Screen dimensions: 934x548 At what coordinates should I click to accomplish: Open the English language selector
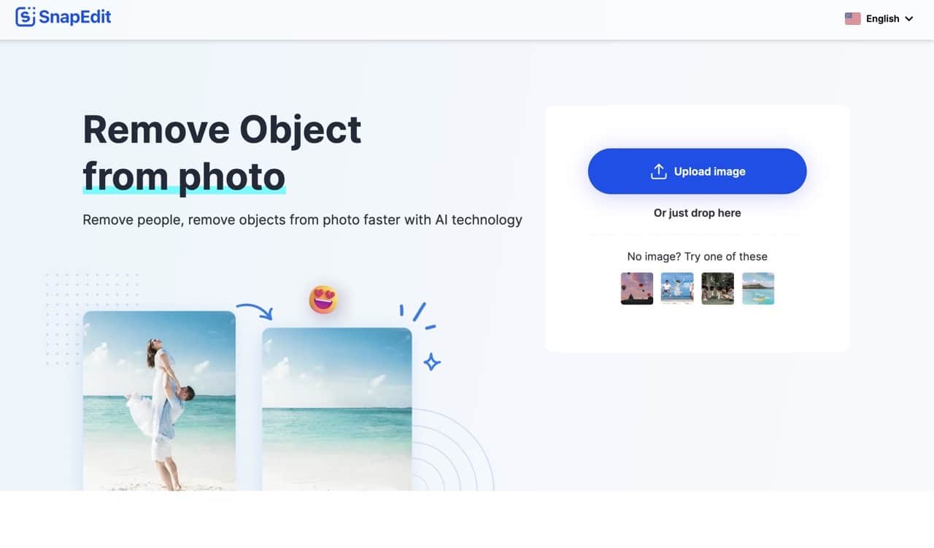[x=879, y=19]
